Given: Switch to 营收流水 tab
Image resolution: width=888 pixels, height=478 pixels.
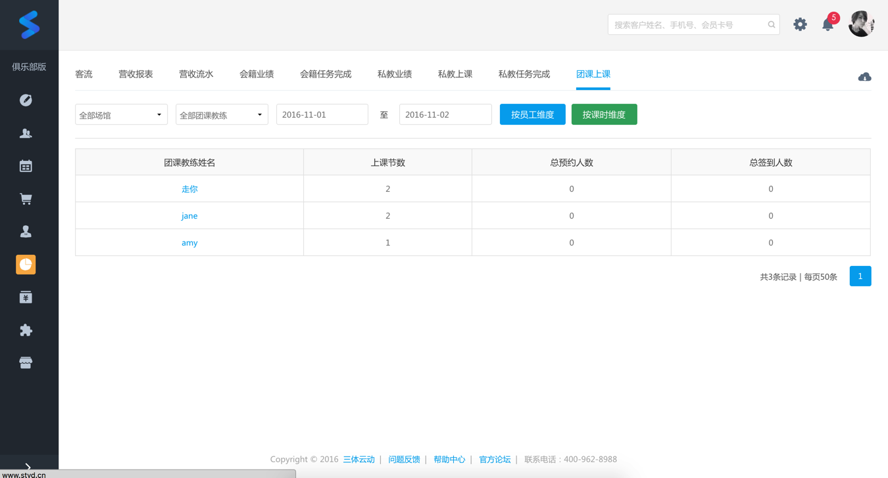Looking at the screenshot, I should (x=196, y=74).
